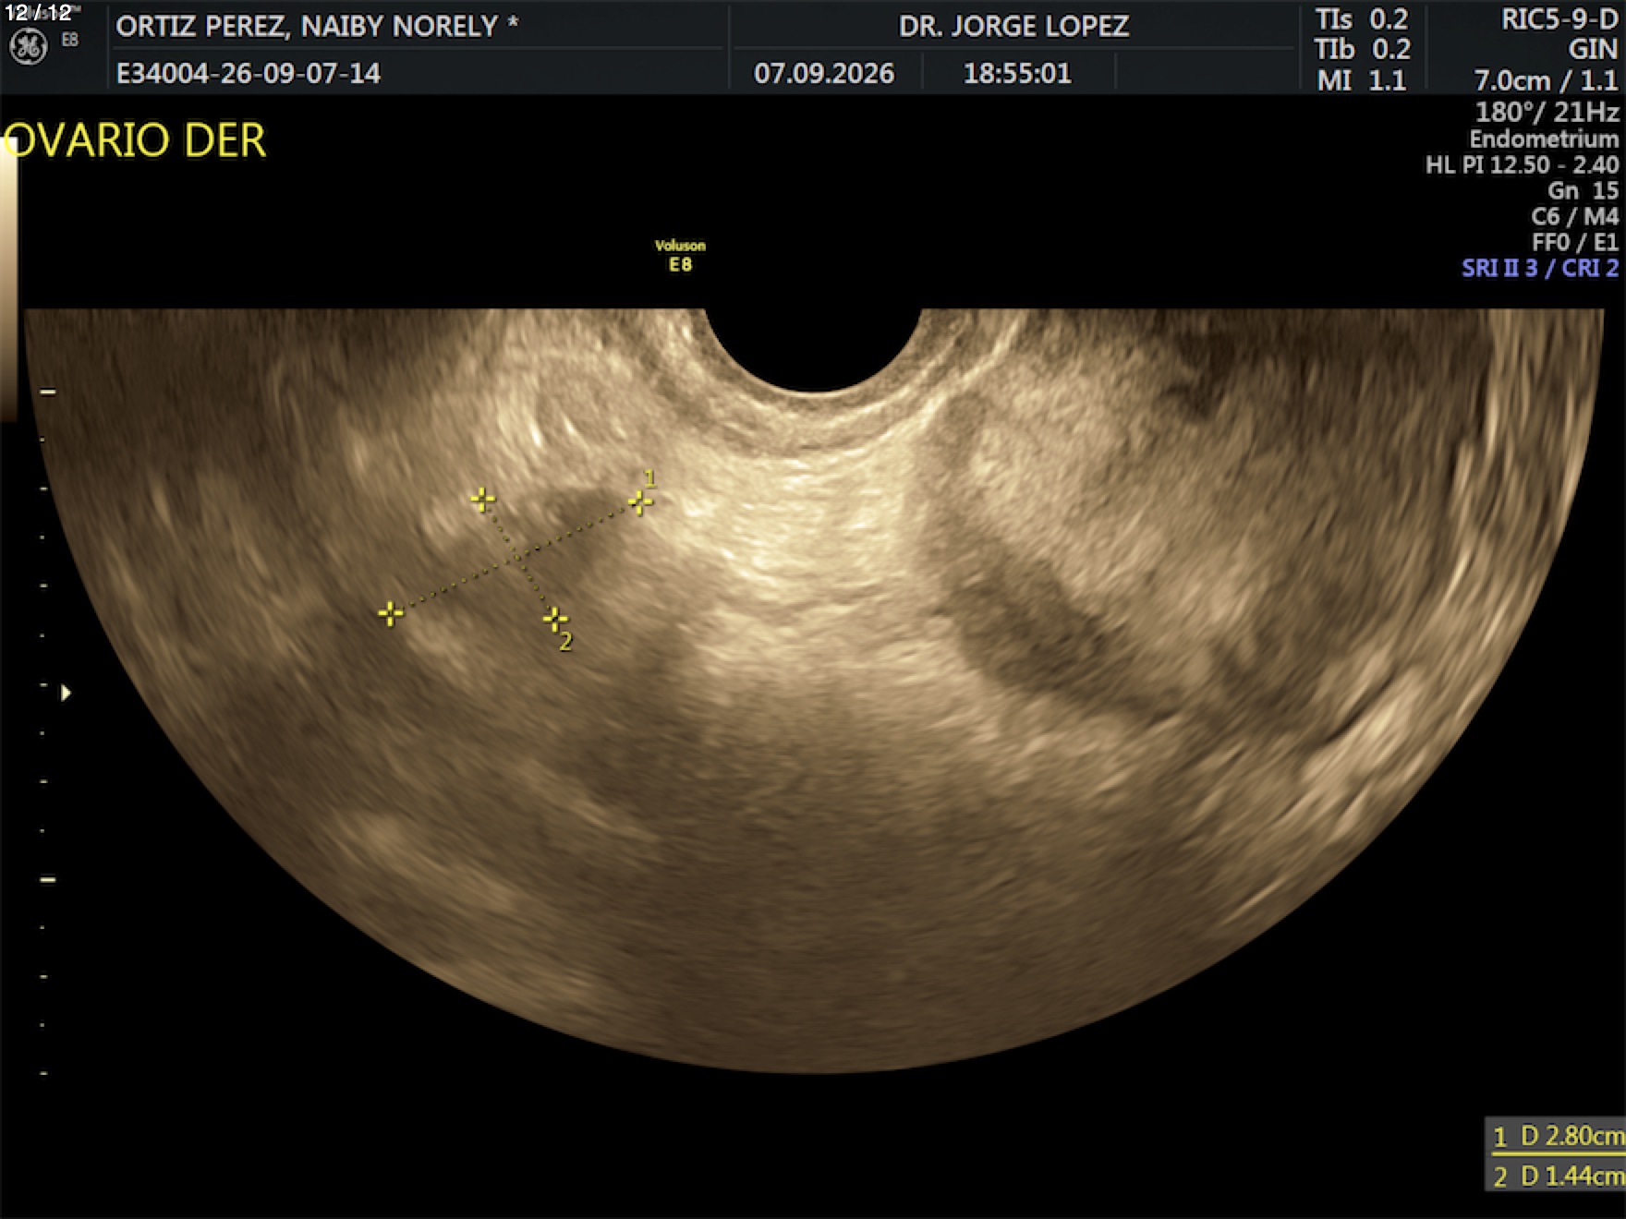Select caliper marker labeled 1
This screenshot has height=1219, width=1626.
640,501
